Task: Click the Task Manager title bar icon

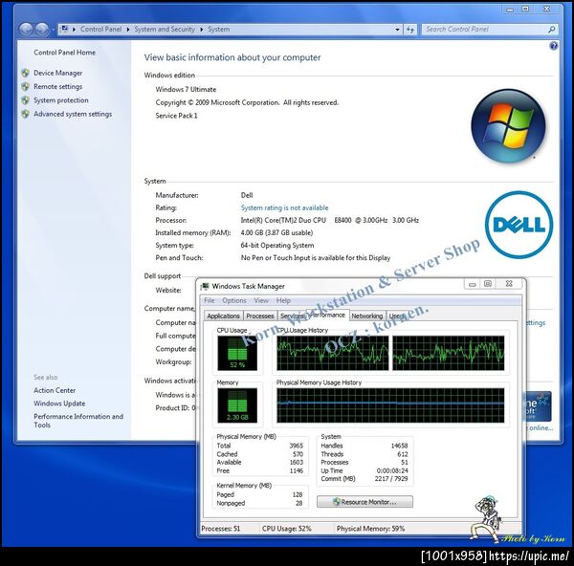Action: point(205,286)
